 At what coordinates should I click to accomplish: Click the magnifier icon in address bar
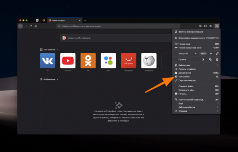59,26
